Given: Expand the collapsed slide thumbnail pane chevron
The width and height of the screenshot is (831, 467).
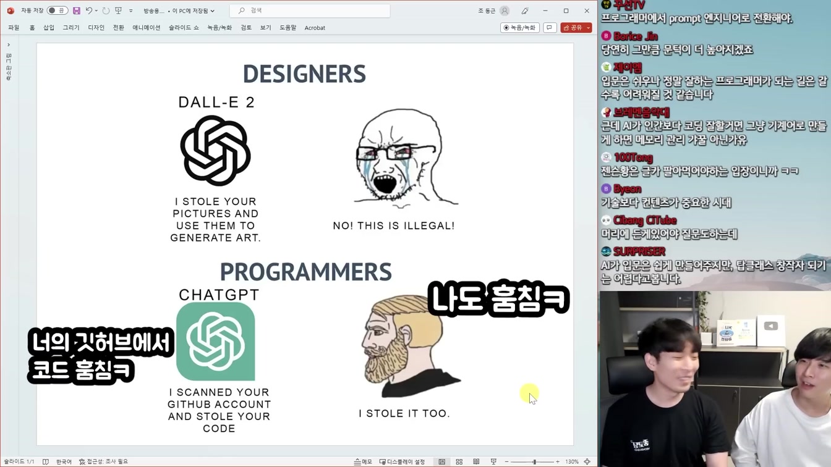Looking at the screenshot, I should [x=9, y=44].
